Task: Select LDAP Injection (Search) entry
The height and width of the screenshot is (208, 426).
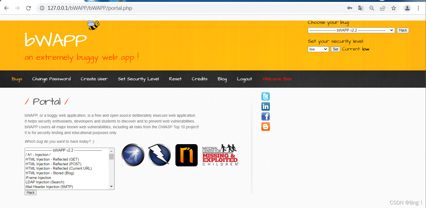Action: [x=67, y=182]
